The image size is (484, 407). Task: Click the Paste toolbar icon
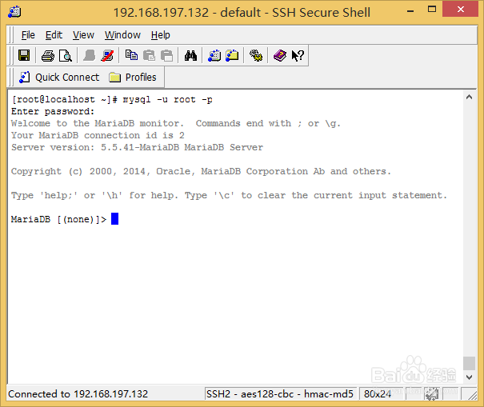(149, 56)
